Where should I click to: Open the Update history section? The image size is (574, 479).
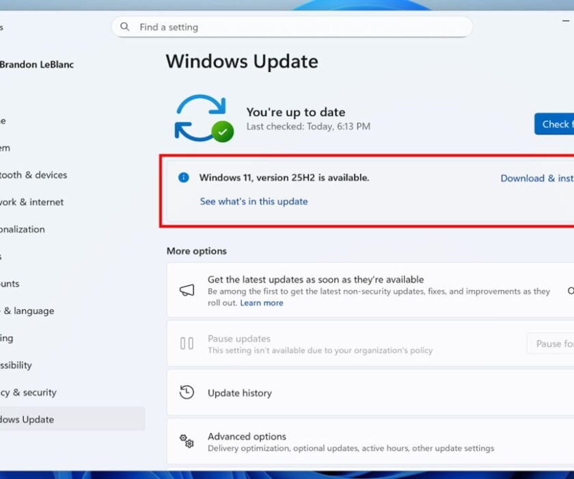[x=240, y=393]
